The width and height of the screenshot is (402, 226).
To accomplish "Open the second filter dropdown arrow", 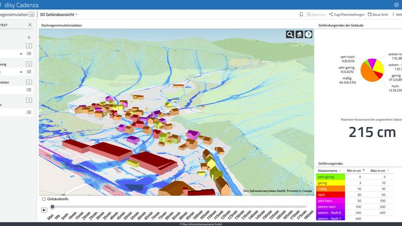I will pyautogui.click(x=21, y=72).
